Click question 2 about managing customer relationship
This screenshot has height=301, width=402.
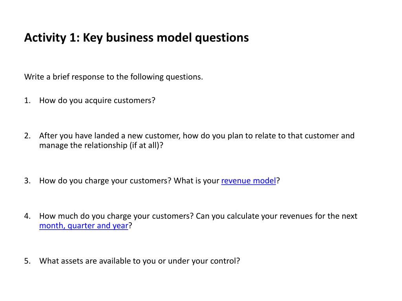(197, 141)
